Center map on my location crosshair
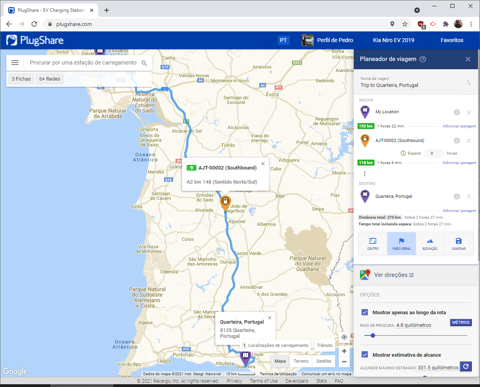This screenshot has width=480, height=387. [x=344, y=337]
